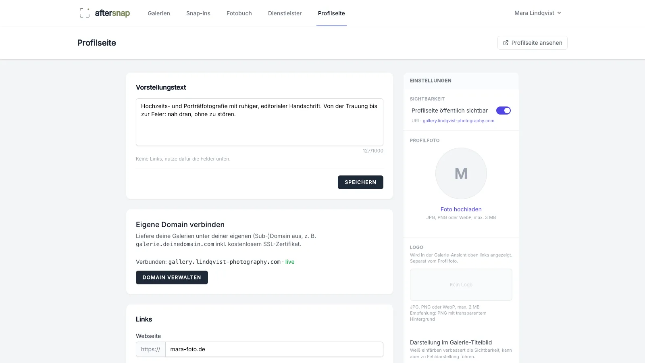Click the Webseite input field
This screenshot has height=363, width=645.
click(274, 349)
